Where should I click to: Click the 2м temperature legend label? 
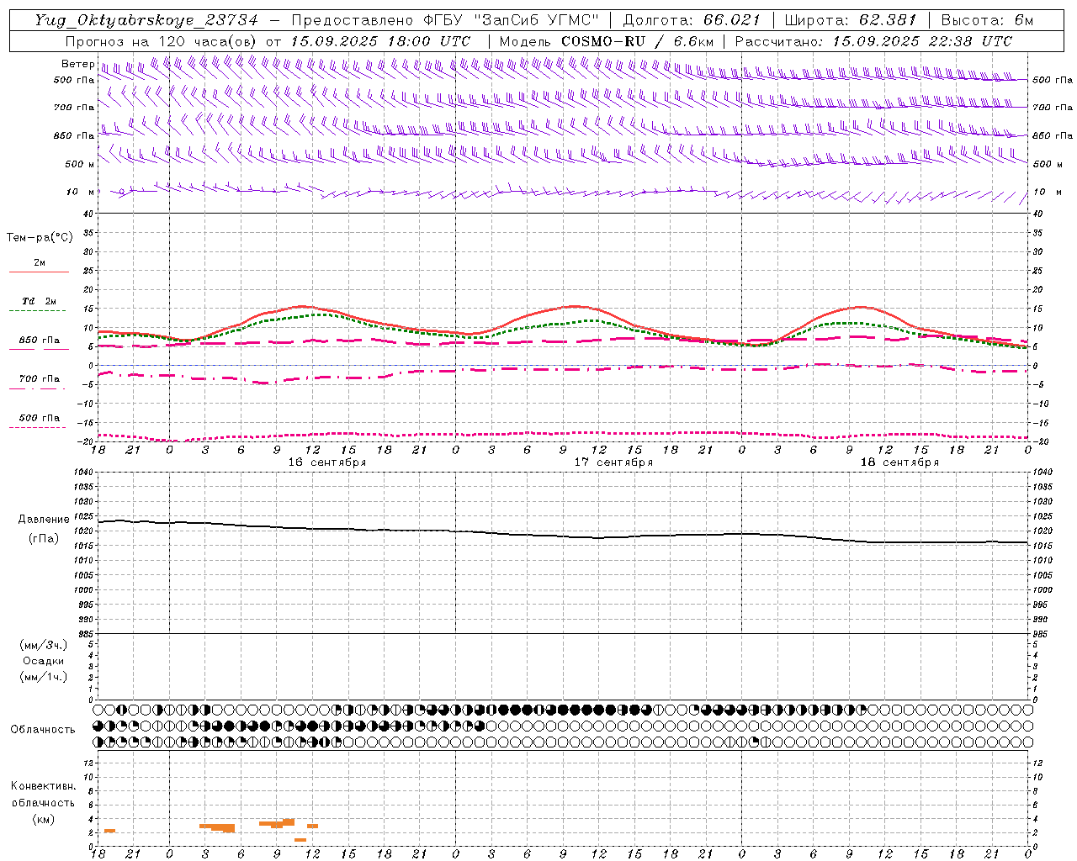tap(40, 263)
